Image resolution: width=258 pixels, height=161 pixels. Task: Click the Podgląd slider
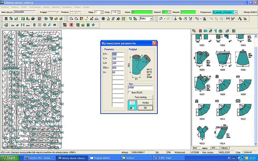coord(54,12)
